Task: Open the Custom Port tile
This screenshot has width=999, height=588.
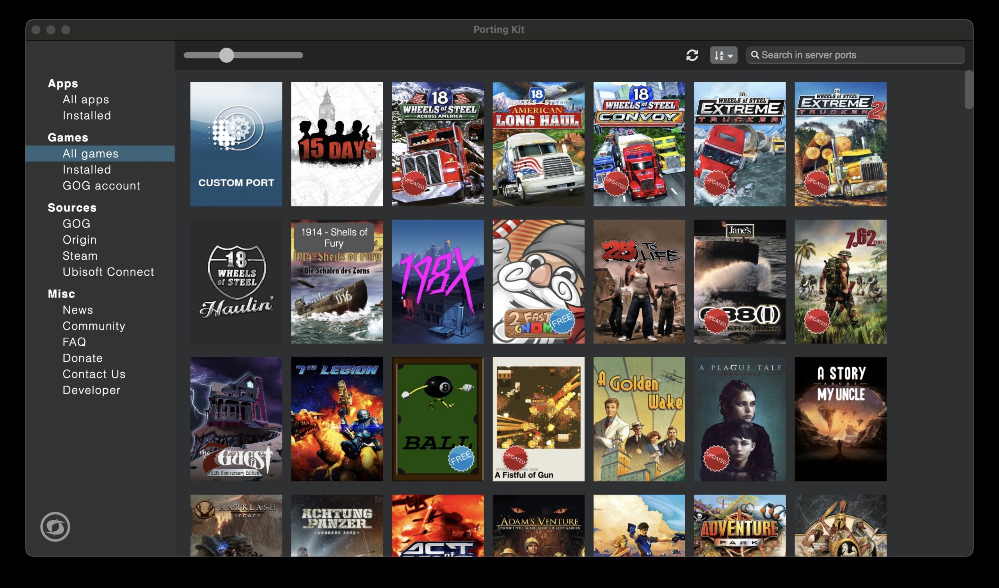Action: [x=236, y=144]
